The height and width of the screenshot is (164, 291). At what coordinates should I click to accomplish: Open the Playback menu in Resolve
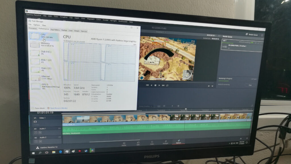[91, 19]
